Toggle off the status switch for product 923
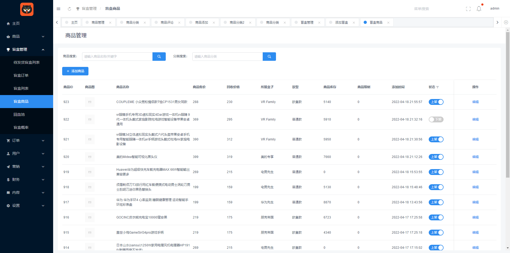The image size is (510, 253). coord(436,102)
